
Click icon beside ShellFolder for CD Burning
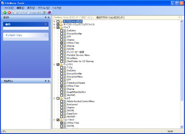[65, 61]
